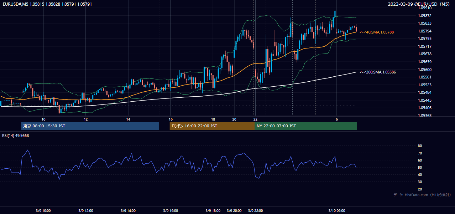Click hour label 10 under price chart
Screen dimensions: 455x214
[43, 119]
